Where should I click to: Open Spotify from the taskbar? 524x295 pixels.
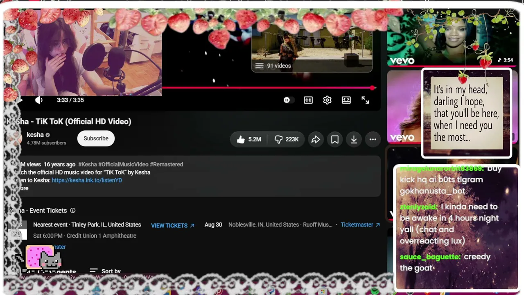[x=375, y=292]
